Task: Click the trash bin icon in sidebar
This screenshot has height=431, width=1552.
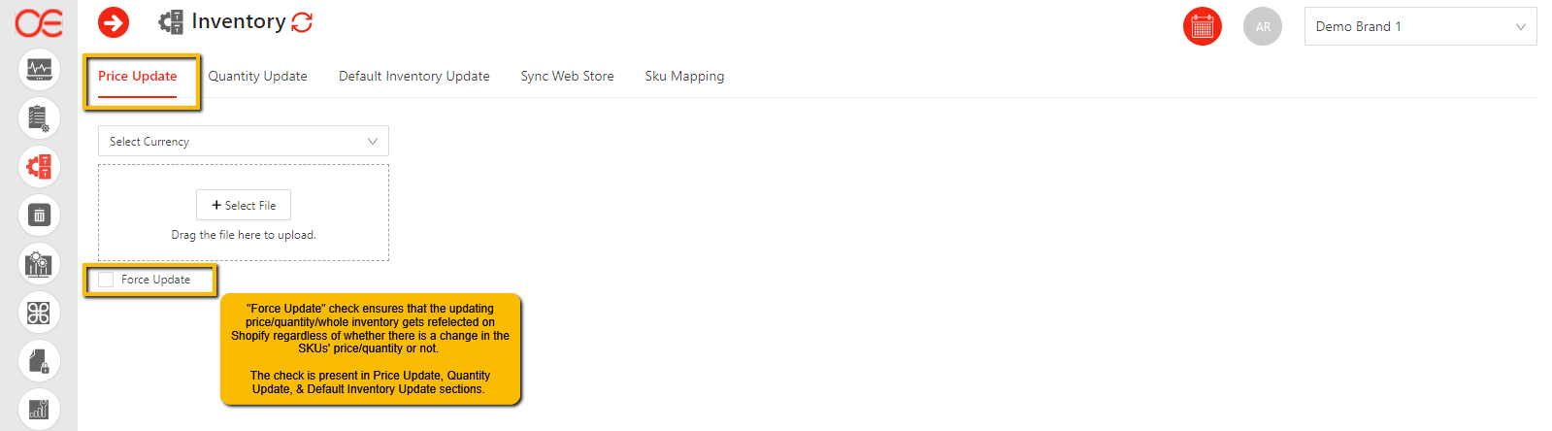Action: [x=39, y=215]
